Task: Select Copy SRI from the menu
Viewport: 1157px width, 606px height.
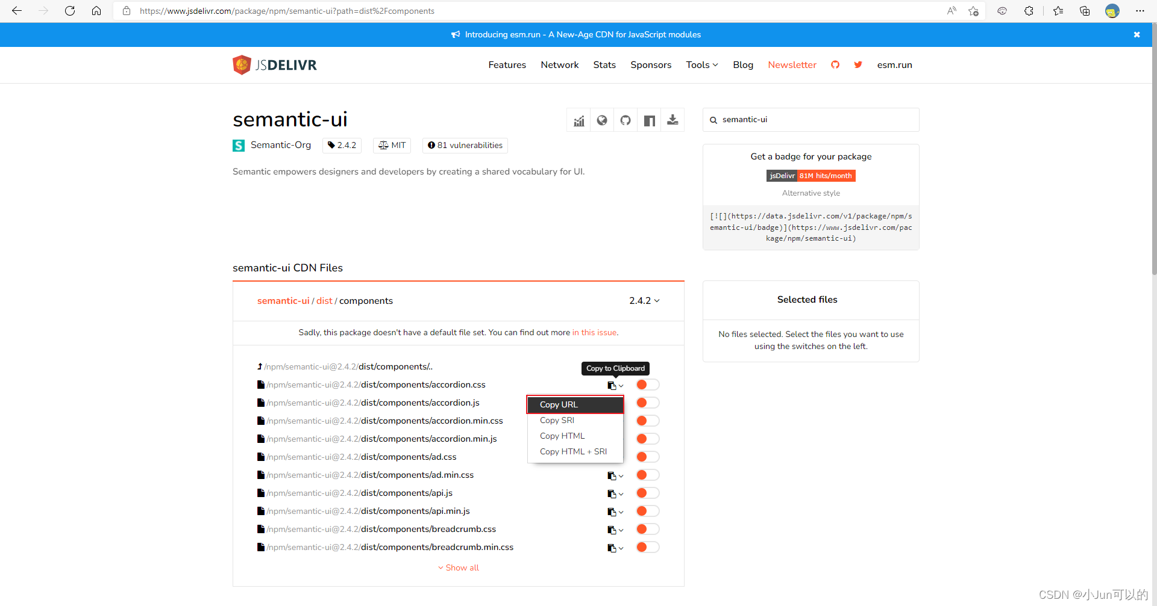Action: point(575,421)
